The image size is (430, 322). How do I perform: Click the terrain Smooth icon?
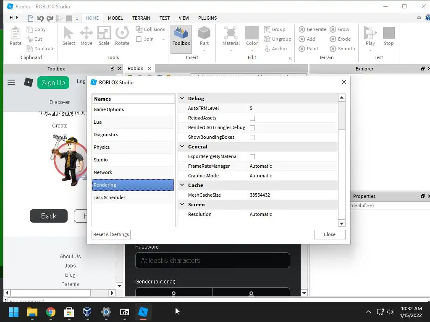tap(333, 49)
